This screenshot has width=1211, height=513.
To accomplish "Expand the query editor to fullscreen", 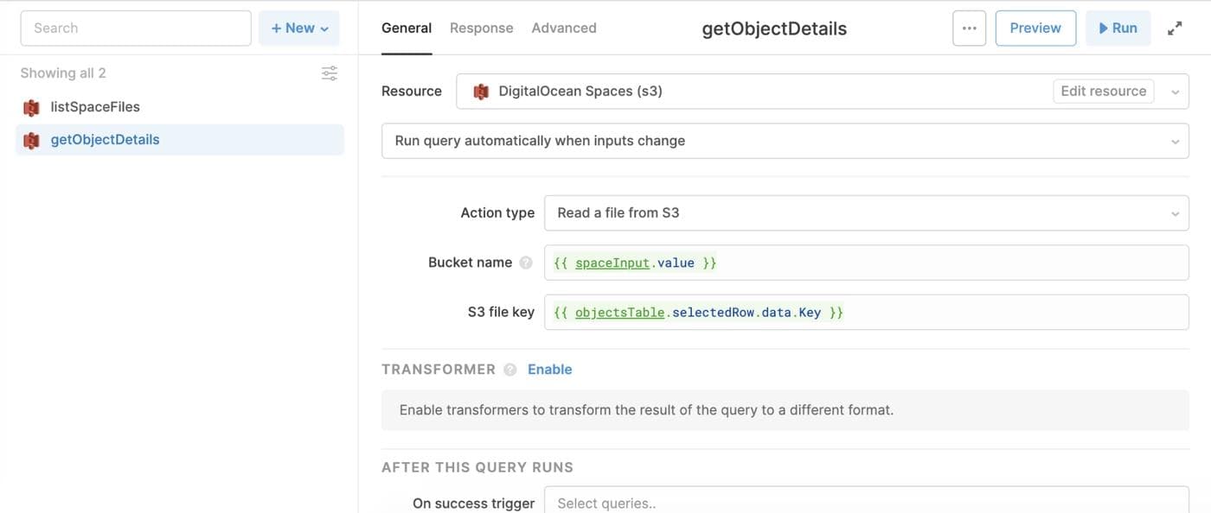I will tap(1175, 28).
